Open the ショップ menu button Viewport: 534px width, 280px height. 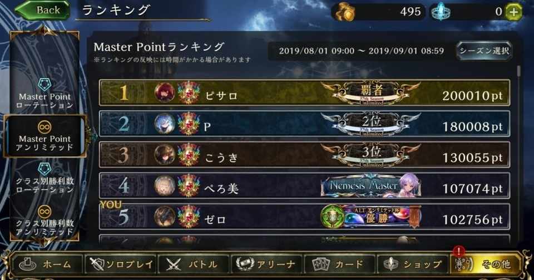tap(412, 264)
